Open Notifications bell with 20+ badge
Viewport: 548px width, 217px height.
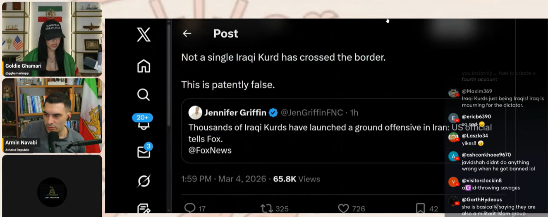(x=144, y=123)
